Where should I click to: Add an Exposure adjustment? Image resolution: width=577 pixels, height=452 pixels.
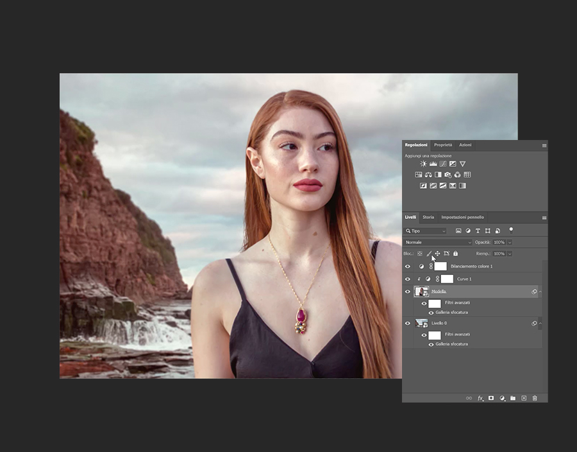coord(453,164)
